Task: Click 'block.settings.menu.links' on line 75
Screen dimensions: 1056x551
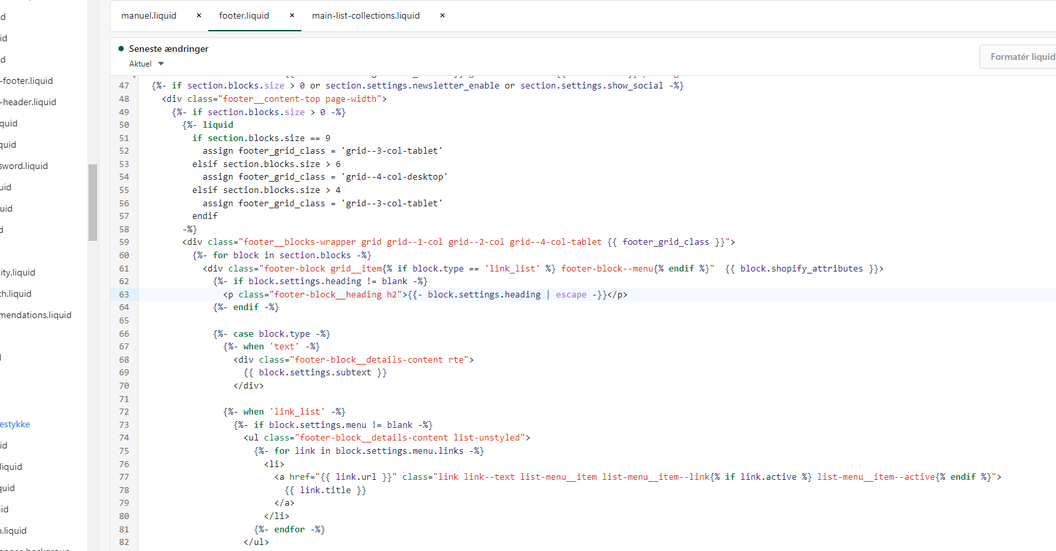Action: 400,451
